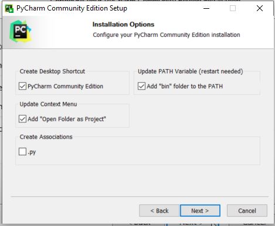Close the setup window with the X

[260, 8]
